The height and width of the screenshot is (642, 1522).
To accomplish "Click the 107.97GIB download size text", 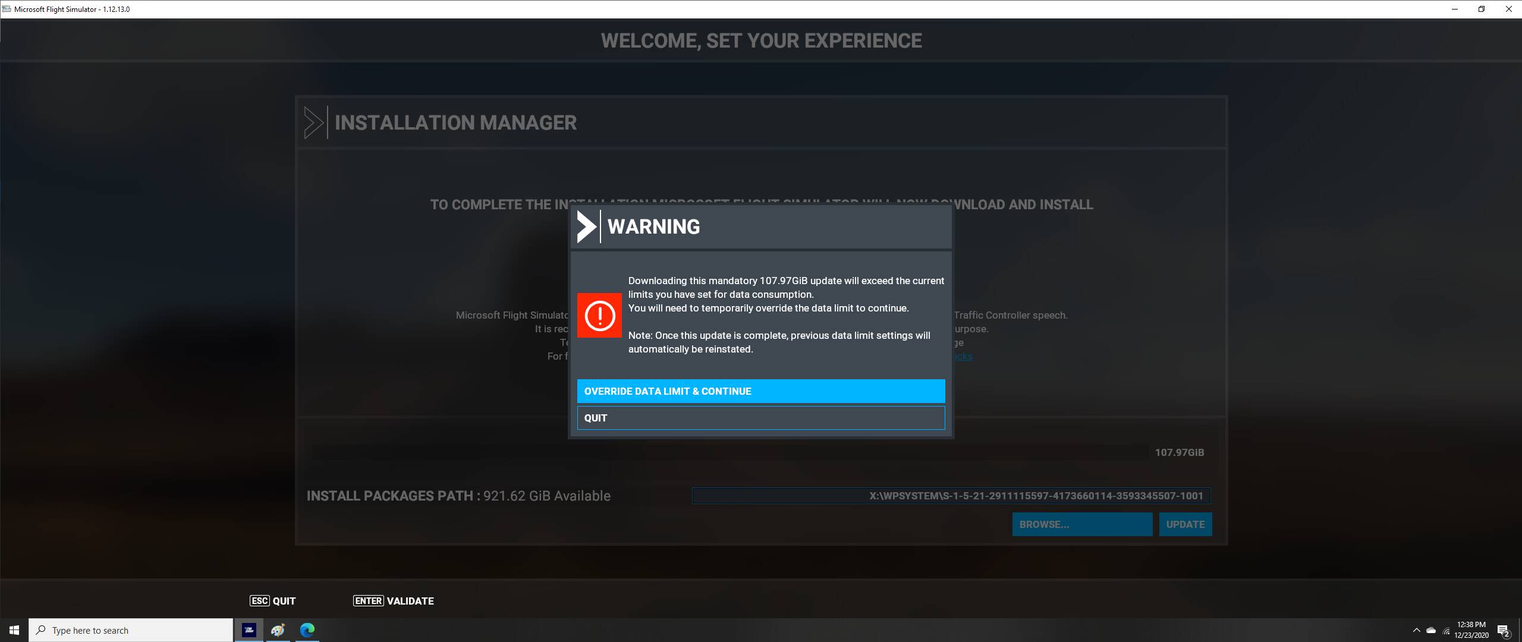I will [x=1180, y=452].
